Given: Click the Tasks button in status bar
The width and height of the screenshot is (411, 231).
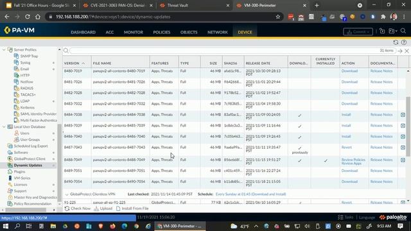Looking at the screenshot, I should pos(345,218).
